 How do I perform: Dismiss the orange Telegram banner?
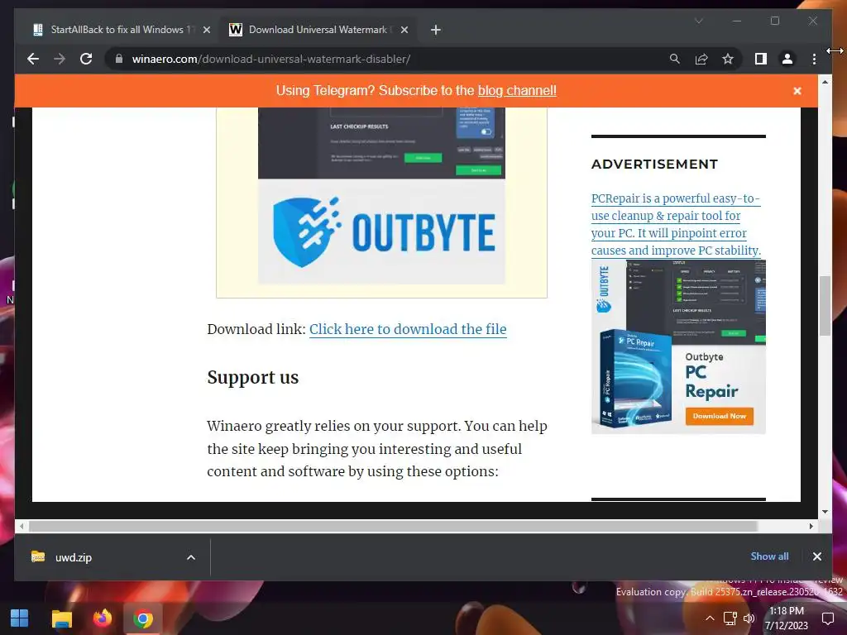click(x=797, y=91)
